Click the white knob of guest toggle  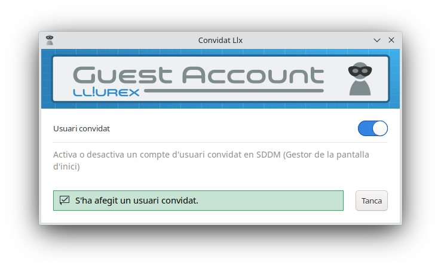pos(380,128)
